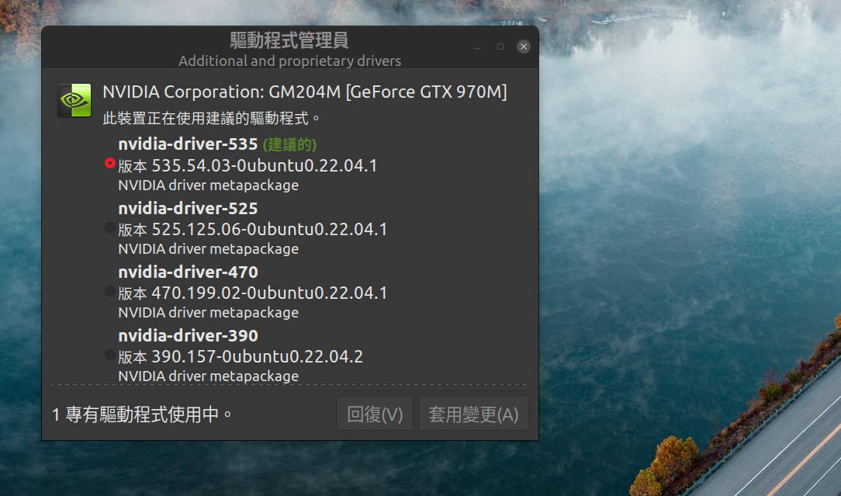Click the nvidia-driver-470 name label

point(189,272)
